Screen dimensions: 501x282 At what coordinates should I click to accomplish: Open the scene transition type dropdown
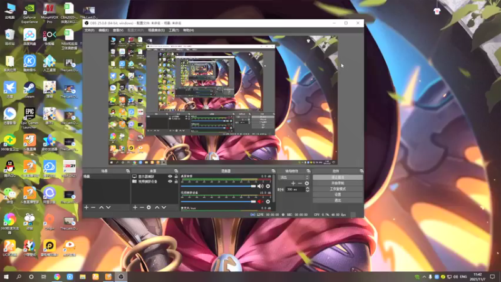294,177
